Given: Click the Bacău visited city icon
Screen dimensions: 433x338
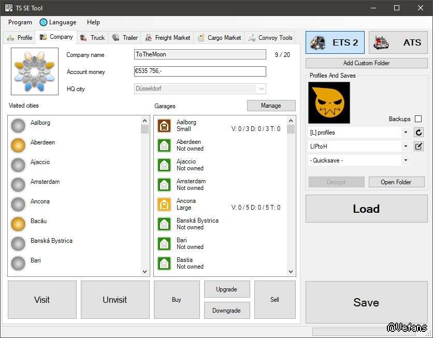Looking at the screenshot, I should 19,224.
